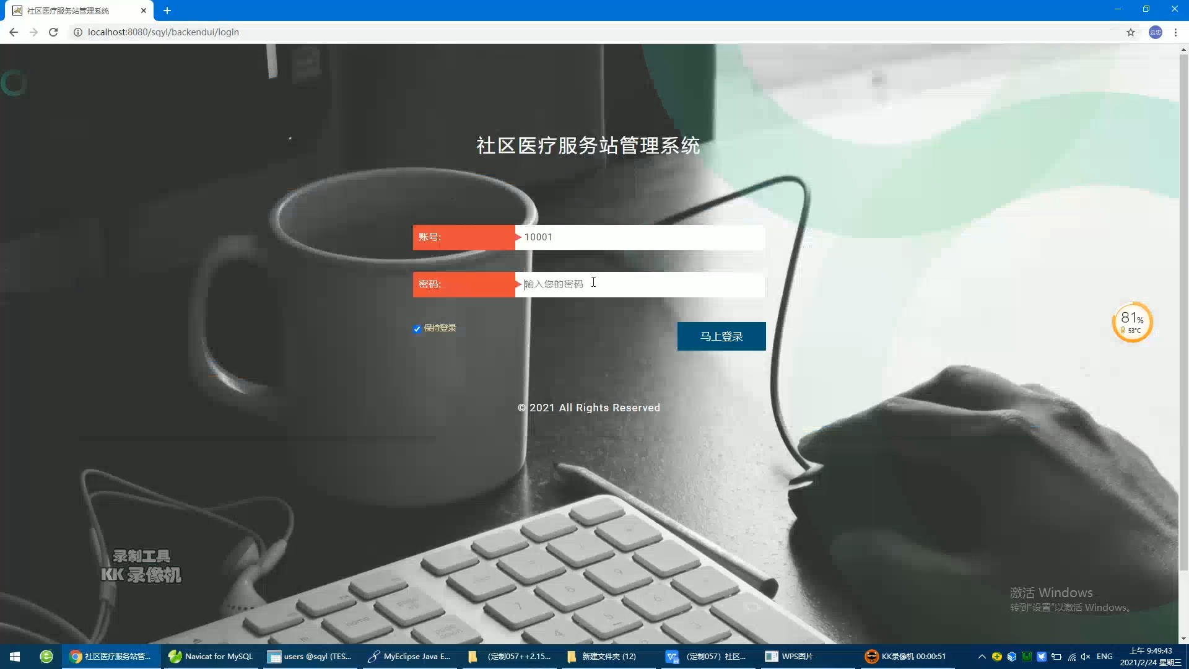Switch the ENG input language indicator
The image size is (1189, 669).
pos(1104,657)
